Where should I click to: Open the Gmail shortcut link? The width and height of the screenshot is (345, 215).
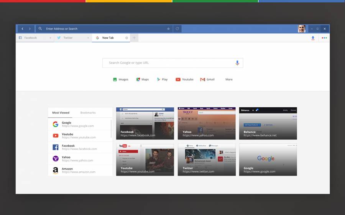pos(207,79)
